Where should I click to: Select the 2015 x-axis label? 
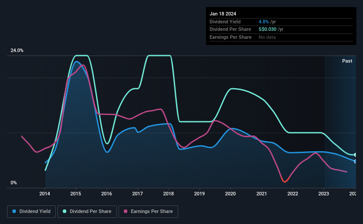coord(76,194)
